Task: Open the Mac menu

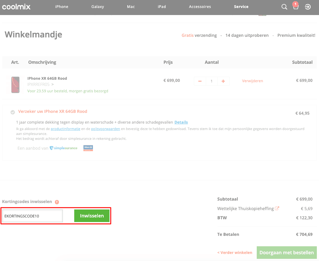Action: (131, 7)
